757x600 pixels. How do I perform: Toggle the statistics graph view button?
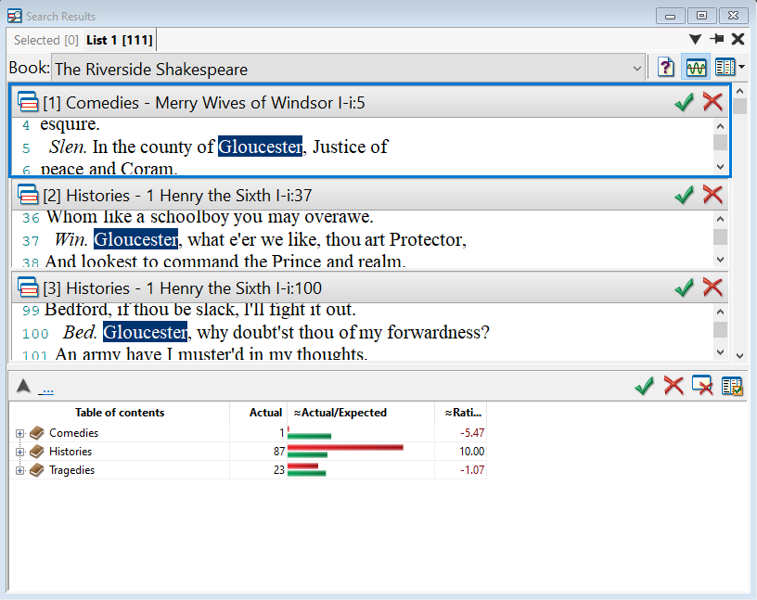695,68
